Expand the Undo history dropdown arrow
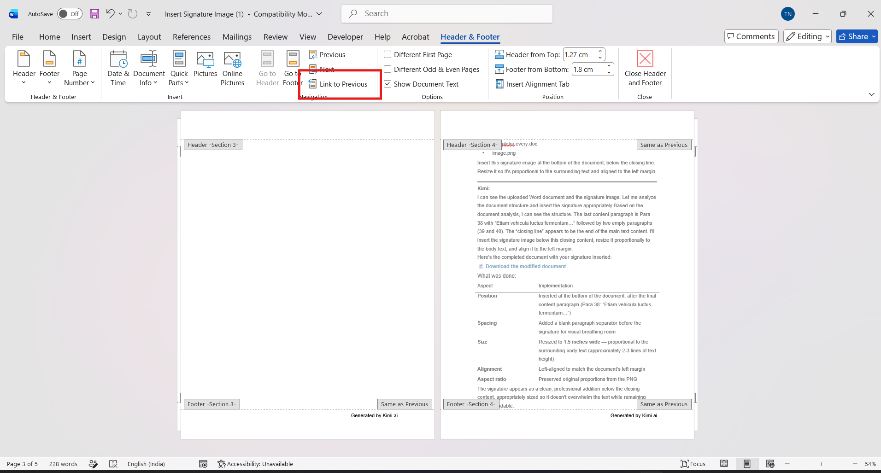Viewport: 881px width, 473px height. (120, 14)
